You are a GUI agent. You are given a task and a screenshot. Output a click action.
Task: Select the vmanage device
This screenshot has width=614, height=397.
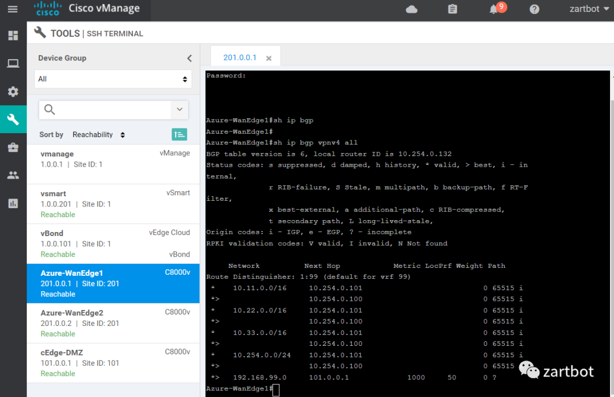tap(113, 164)
